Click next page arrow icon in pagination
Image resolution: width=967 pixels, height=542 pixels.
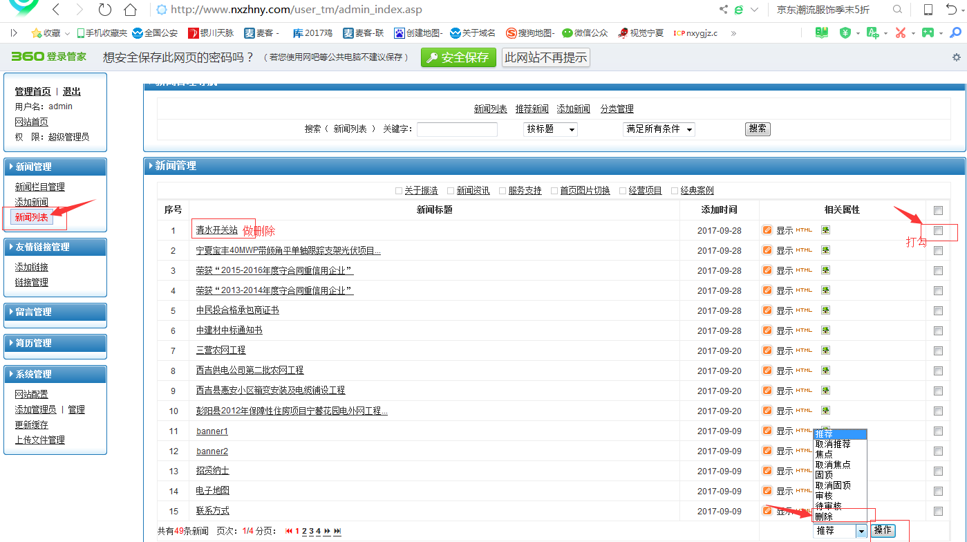[x=328, y=531]
